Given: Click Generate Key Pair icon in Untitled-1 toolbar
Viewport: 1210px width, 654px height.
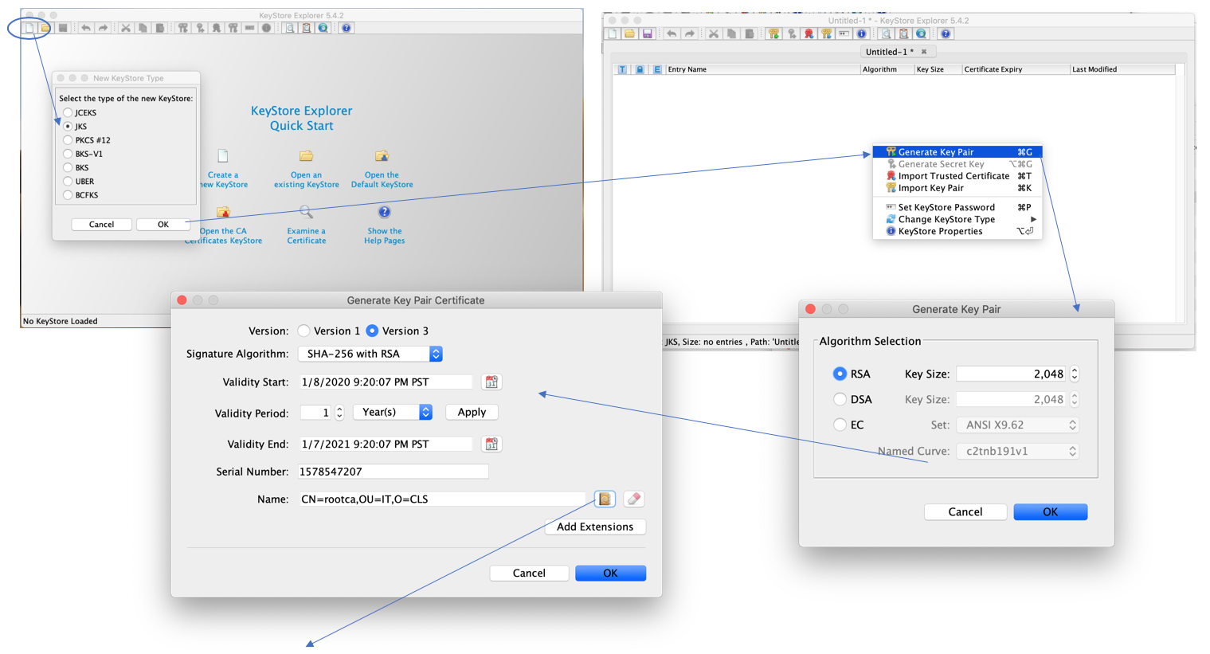Looking at the screenshot, I should (x=773, y=33).
